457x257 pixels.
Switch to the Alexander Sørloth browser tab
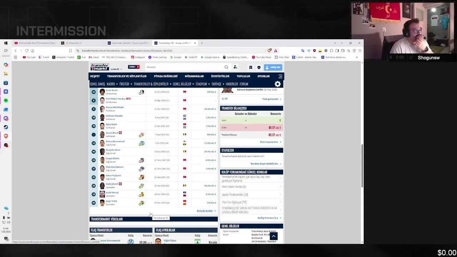click(129, 43)
